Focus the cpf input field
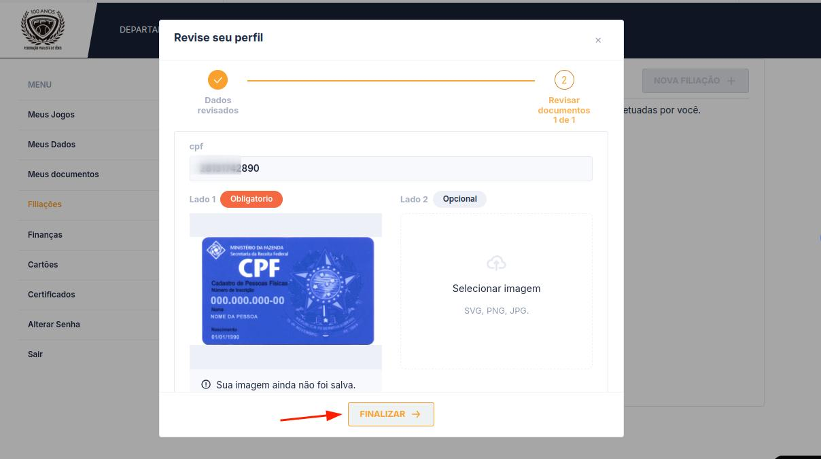This screenshot has height=459, width=821. 391,168
